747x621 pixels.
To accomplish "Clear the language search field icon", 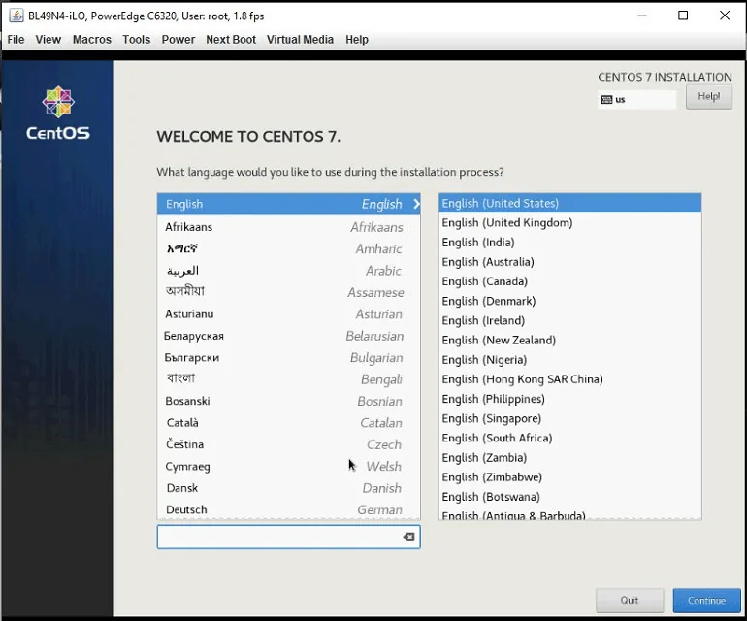I will click(408, 538).
